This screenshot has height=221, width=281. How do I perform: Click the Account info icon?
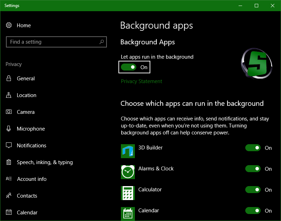point(9,179)
